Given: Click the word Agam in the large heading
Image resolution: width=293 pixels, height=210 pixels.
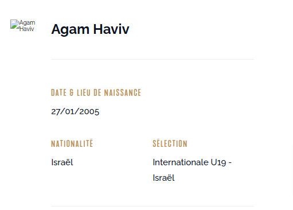Looking at the screenshot, I should (70, 29).
